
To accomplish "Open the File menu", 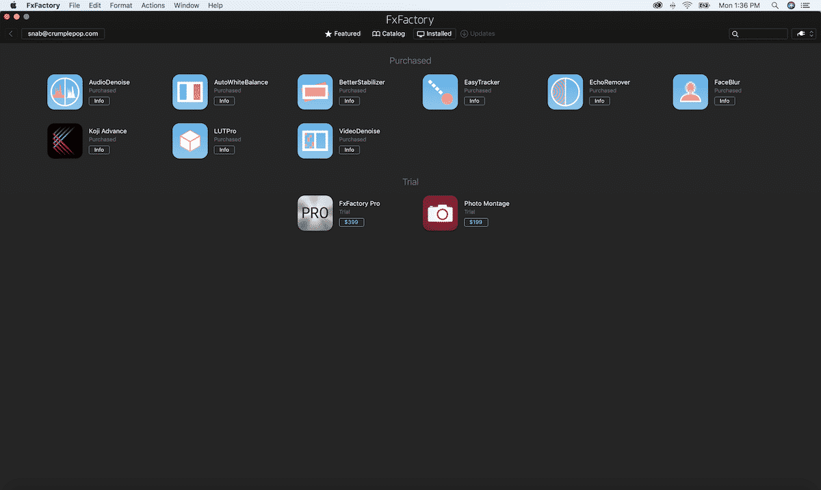I will point(75,5).
